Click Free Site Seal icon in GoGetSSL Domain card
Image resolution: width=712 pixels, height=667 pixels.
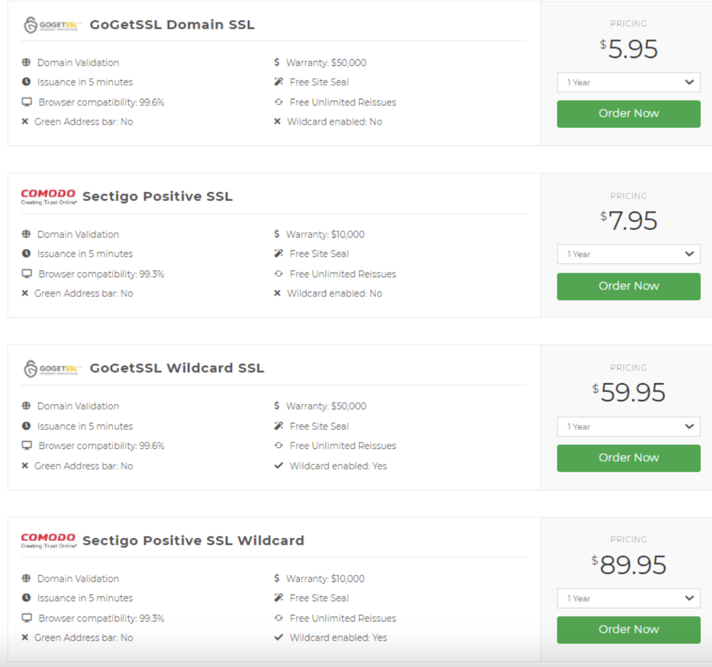(279, 82)
